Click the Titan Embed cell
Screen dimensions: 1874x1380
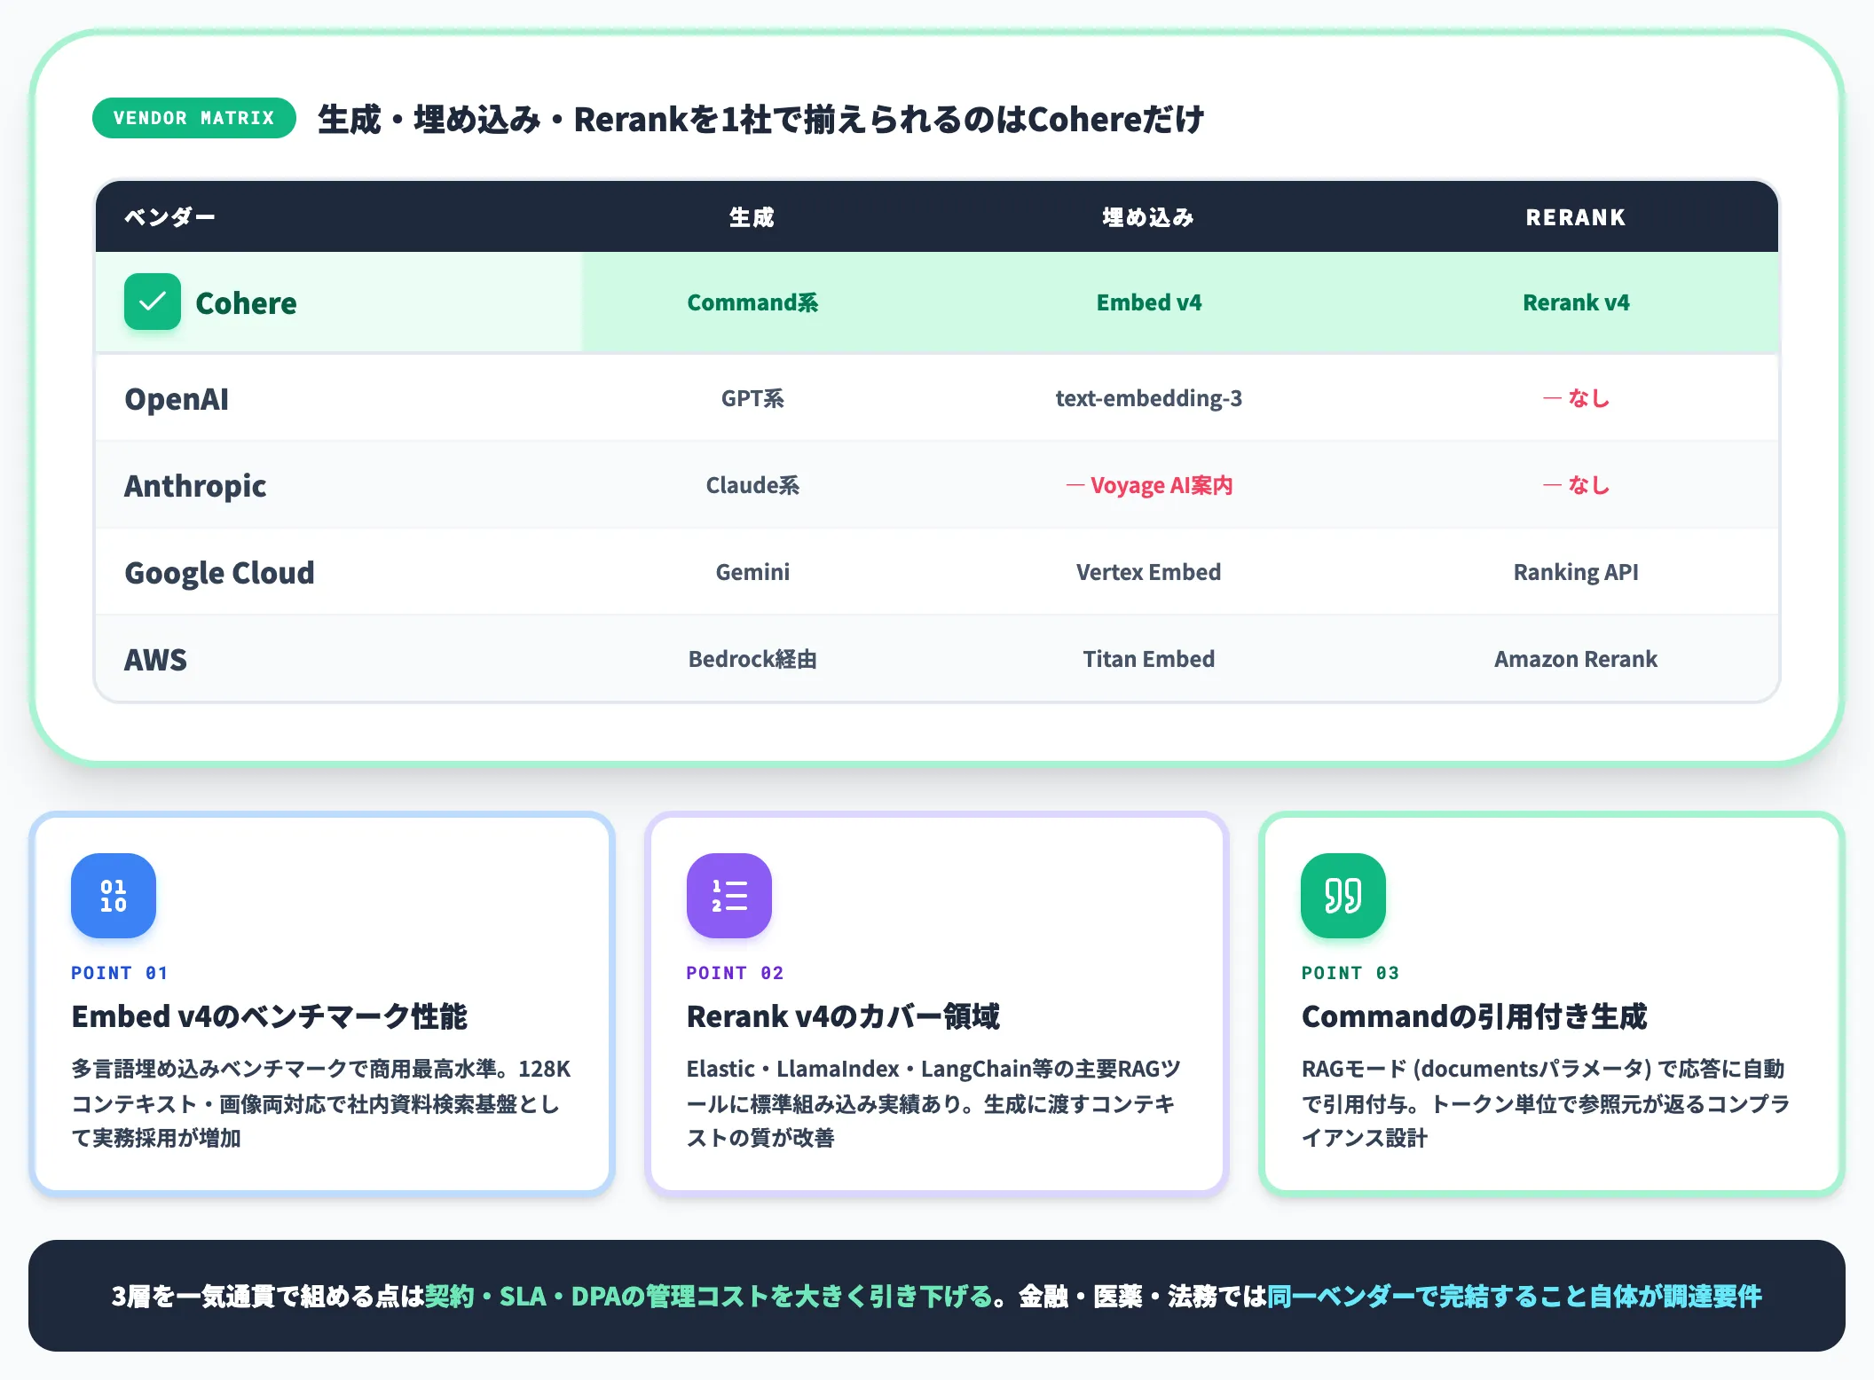point(1149,659)
